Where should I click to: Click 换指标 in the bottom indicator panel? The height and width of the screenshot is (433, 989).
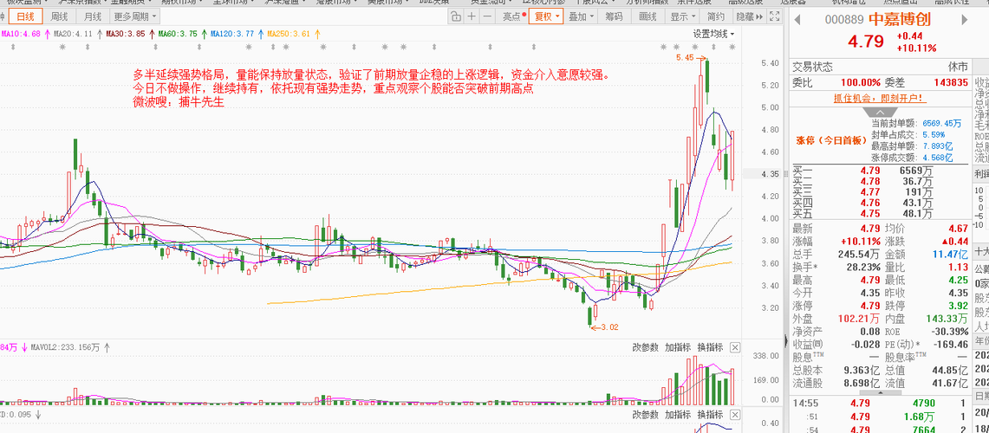(x=710, y=414)
